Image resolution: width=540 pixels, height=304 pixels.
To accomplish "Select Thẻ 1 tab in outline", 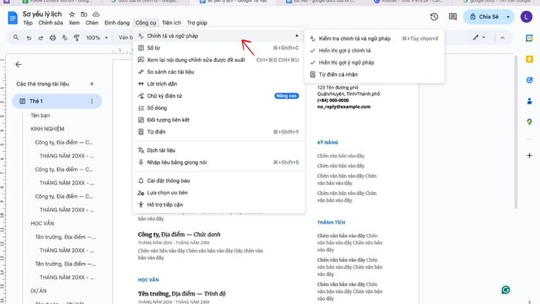I will (57, 101).
